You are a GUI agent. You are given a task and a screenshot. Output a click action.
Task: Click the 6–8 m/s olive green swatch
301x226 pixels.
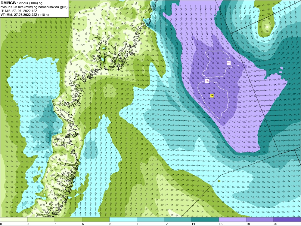[x=96, y=219]
